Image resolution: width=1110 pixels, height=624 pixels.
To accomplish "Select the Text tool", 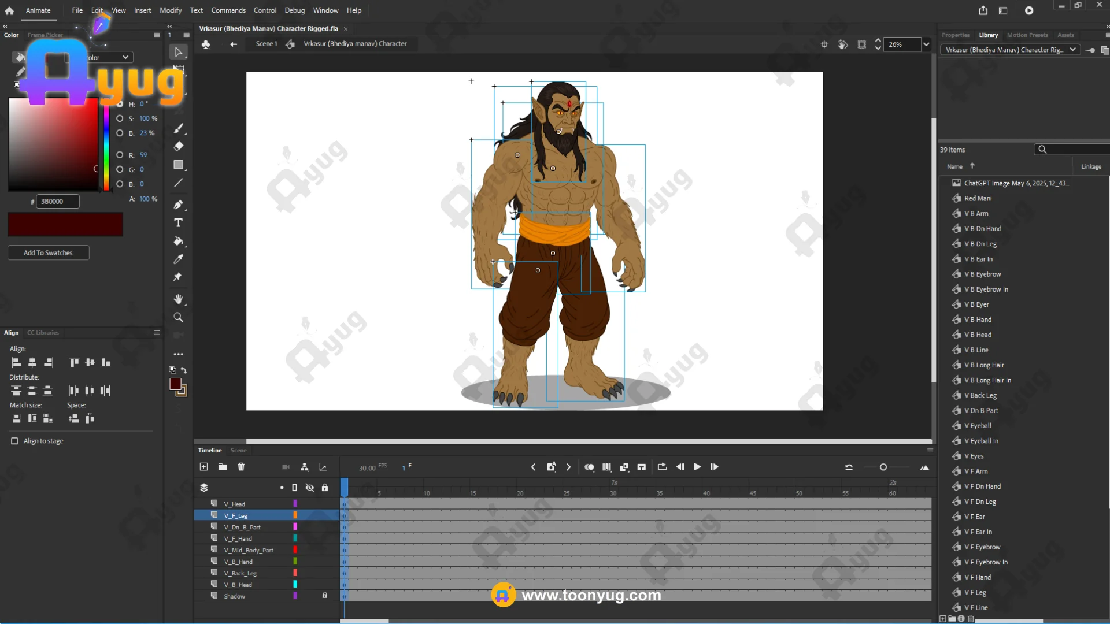I will pos(178,223).
